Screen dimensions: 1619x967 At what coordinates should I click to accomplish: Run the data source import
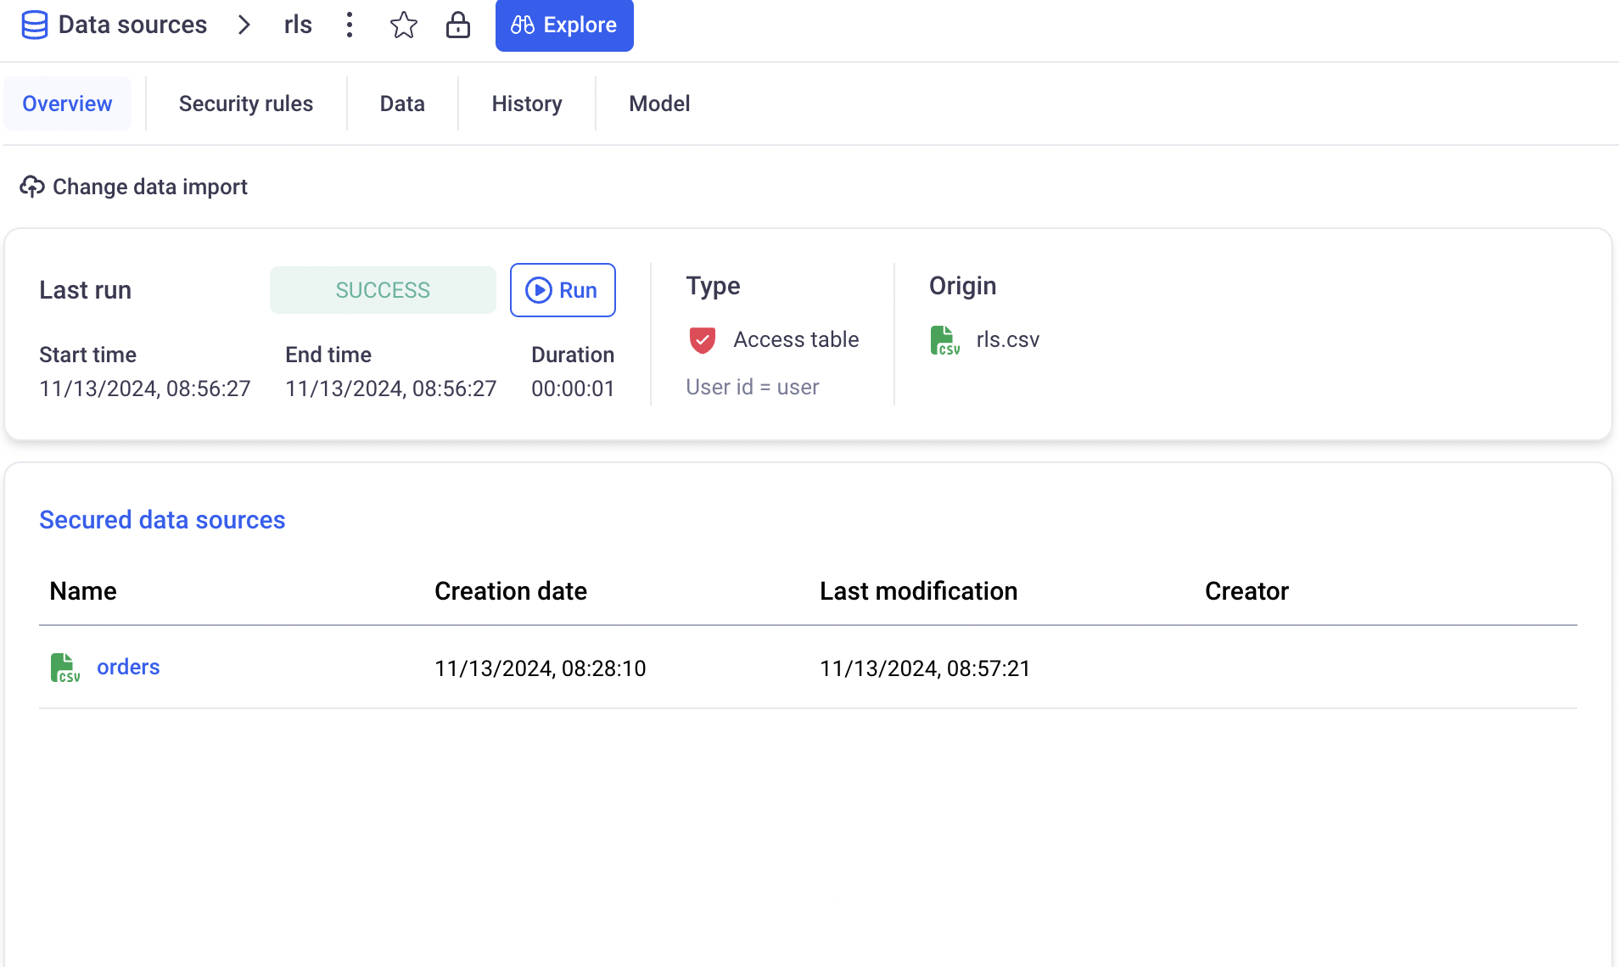pos(563,290)
